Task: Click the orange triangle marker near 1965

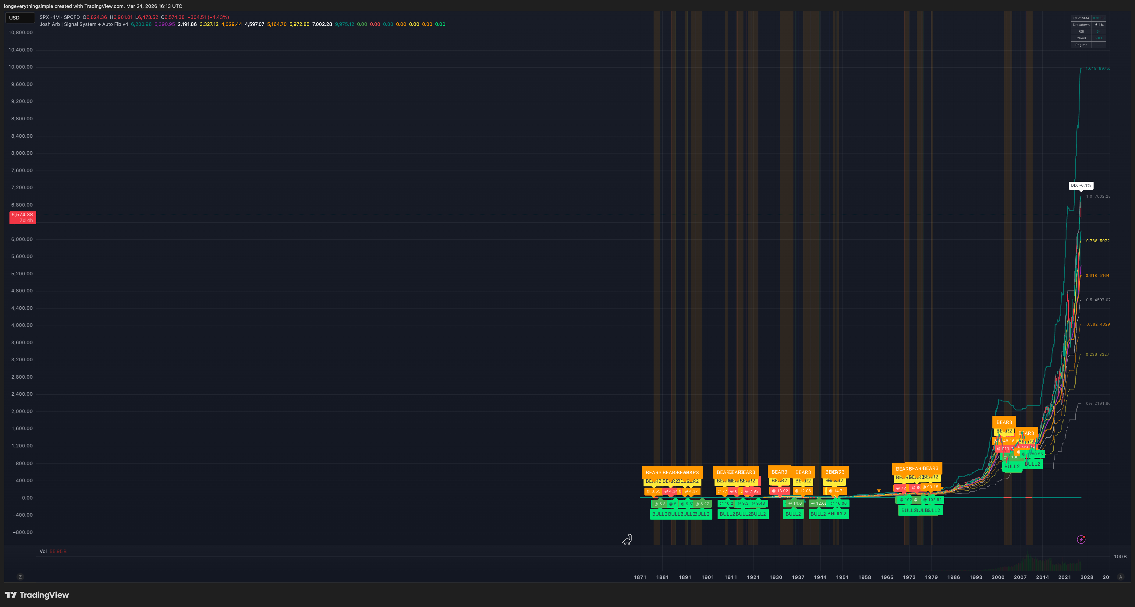Action: [878, 491]
